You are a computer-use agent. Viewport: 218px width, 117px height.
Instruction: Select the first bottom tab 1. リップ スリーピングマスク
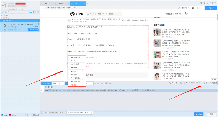click(53, 113)
